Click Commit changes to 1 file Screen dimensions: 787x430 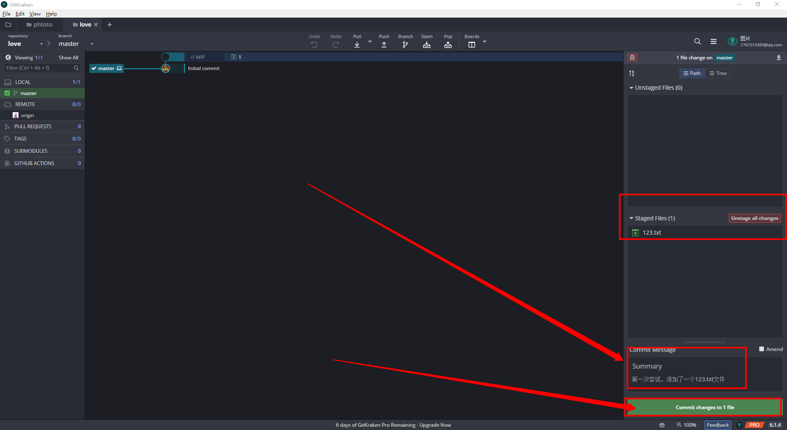coord(704,407)
